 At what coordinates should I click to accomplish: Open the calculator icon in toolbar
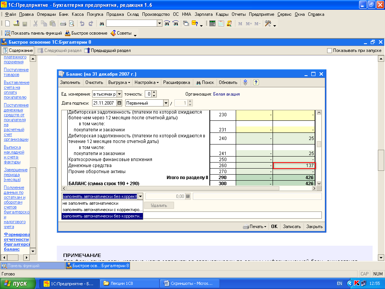pos(212,24)
